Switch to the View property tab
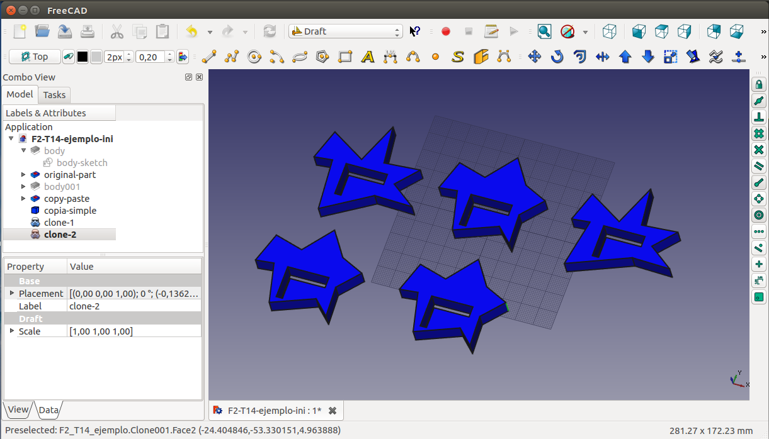Image resolution: width=769 pixels, height=439 pixels. 18,409
